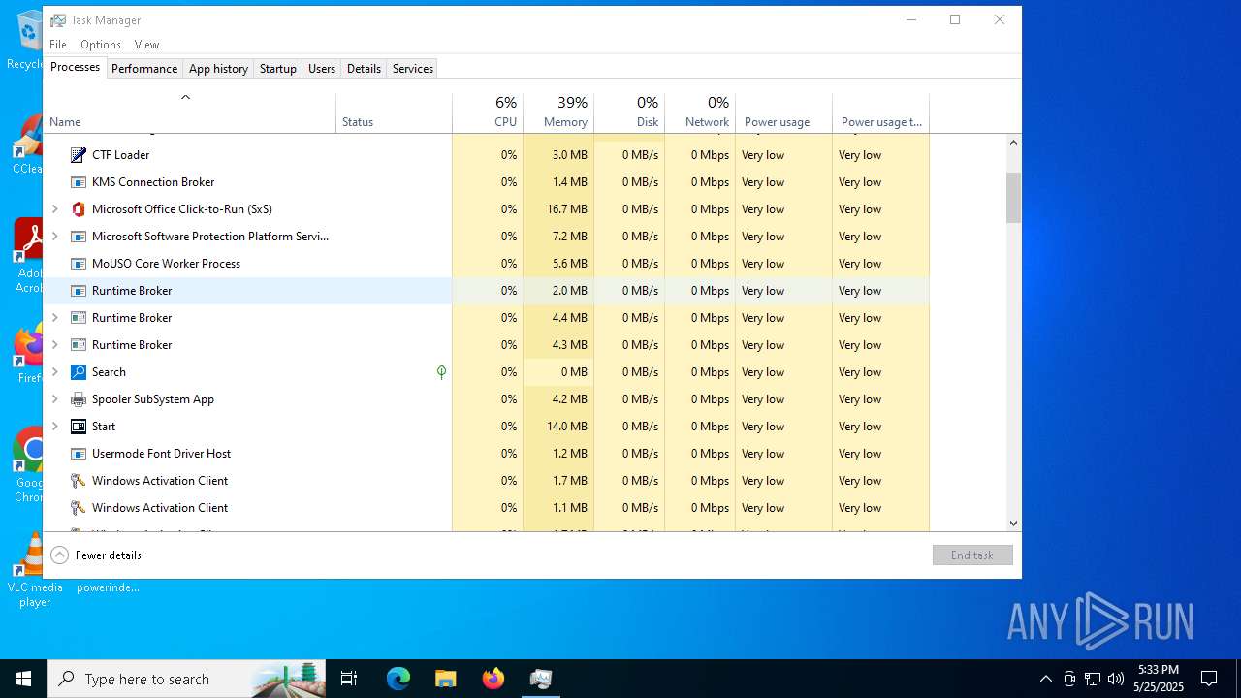Click the Search process magnifier icon
Viewport: 1241px width, 698px height.
79,372
